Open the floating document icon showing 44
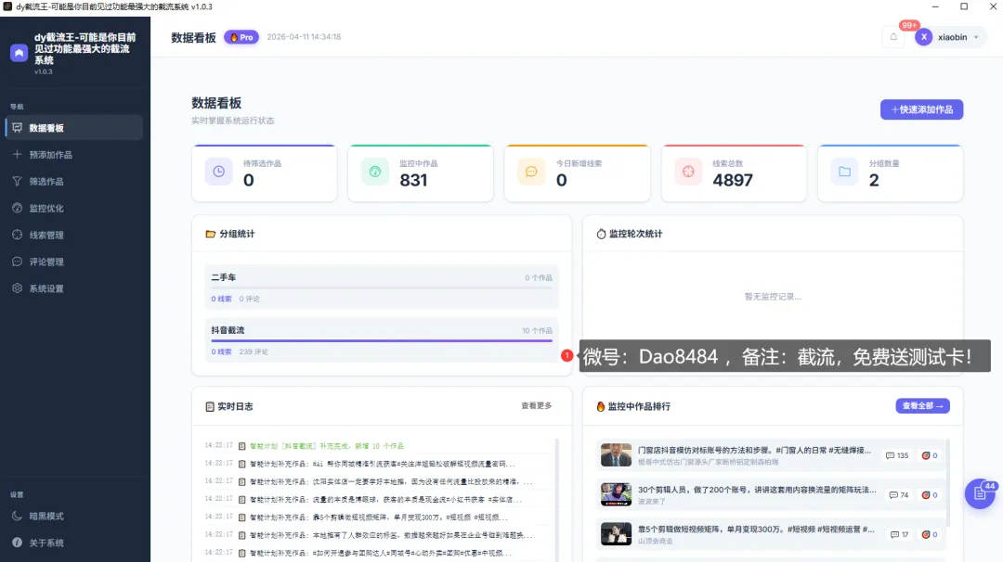The height and width of the screenshot is (562, 1003). pos(980,494)
